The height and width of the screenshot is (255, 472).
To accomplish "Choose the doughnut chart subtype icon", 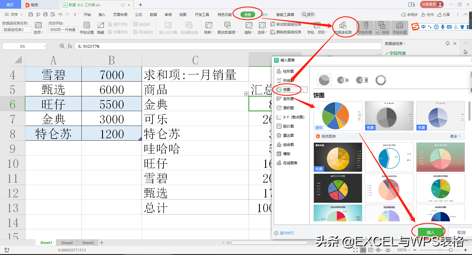I will coord(381,80).
